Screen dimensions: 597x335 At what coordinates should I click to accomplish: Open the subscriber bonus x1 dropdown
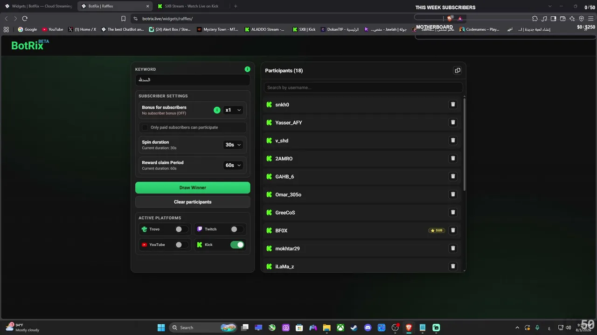pos(233,110)
